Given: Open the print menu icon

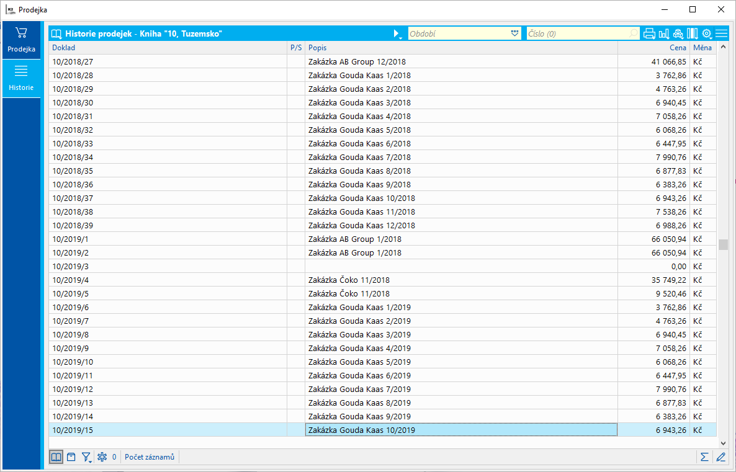Looking at the screenshot, I should (x=649, y=33).
